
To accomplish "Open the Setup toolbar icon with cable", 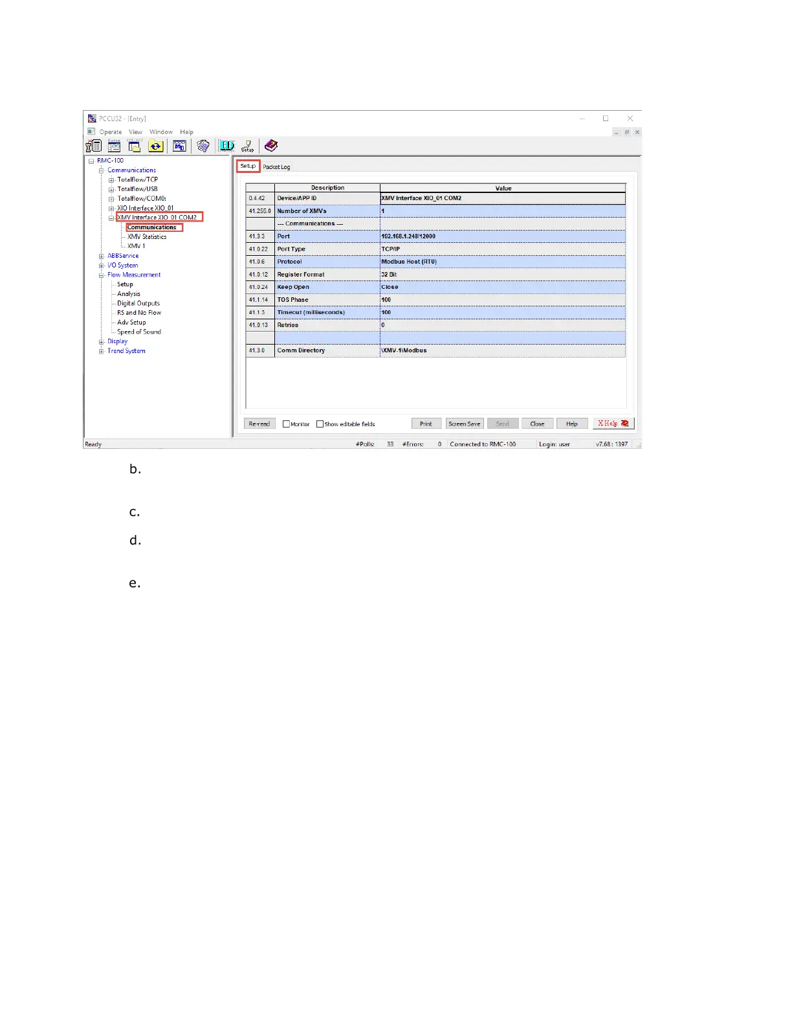I will tap(247, 146).
